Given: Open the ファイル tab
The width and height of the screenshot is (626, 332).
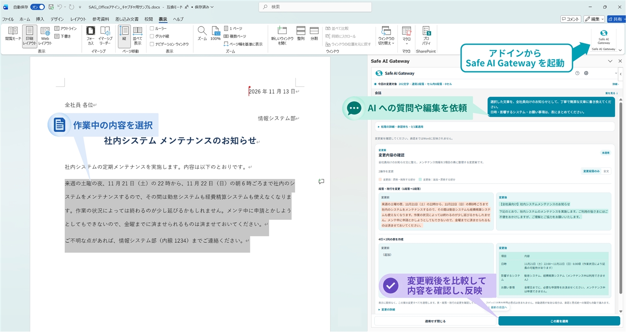Looking at the screenshot, I should (8, 19).
